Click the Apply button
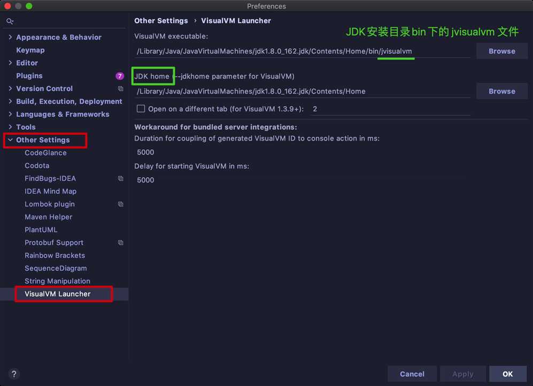 click(x=463, y=374)
